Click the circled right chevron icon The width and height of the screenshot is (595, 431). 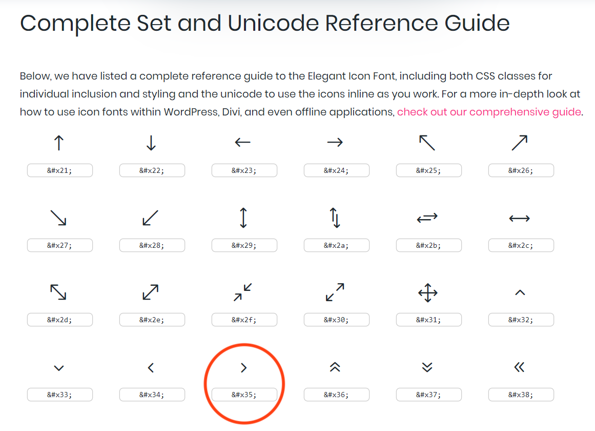243,367
